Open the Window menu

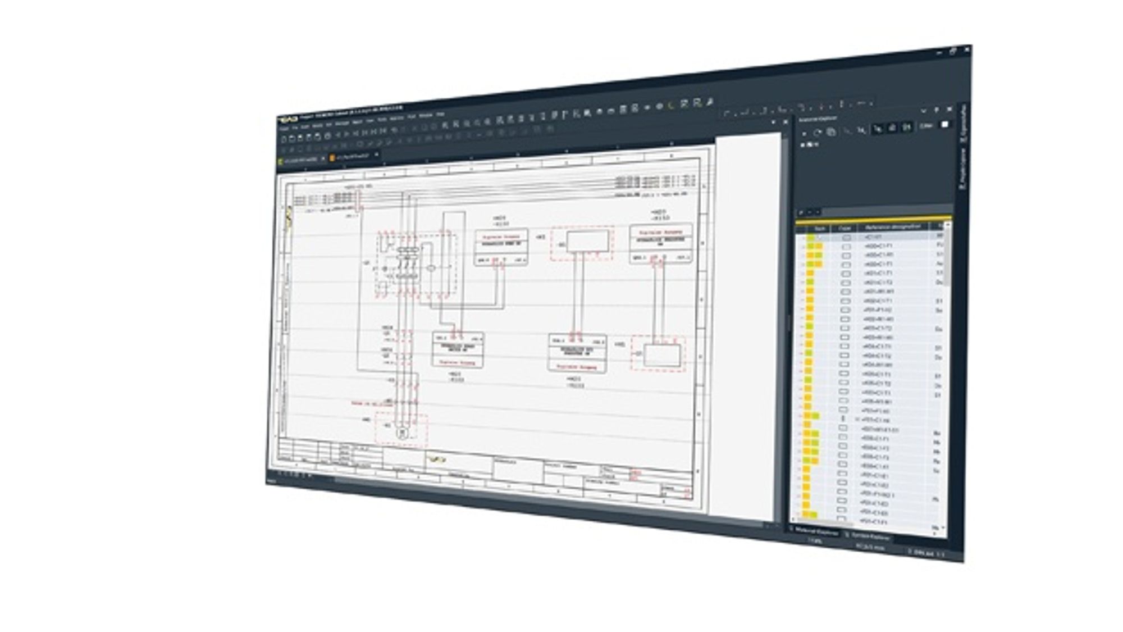(x=426, y=116)
